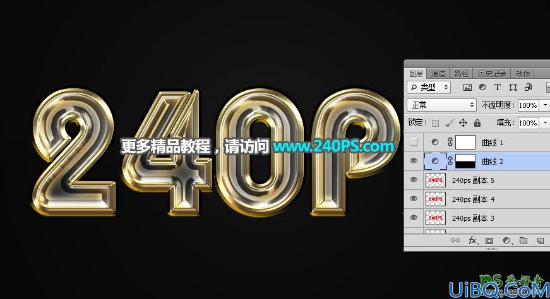Filter layers by pixel image icon
Viewport: 550px width, 299px height.
click(x=467, y=87)
